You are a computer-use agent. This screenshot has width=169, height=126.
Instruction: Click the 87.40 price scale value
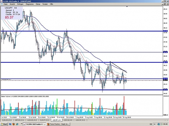pos(165,42)
